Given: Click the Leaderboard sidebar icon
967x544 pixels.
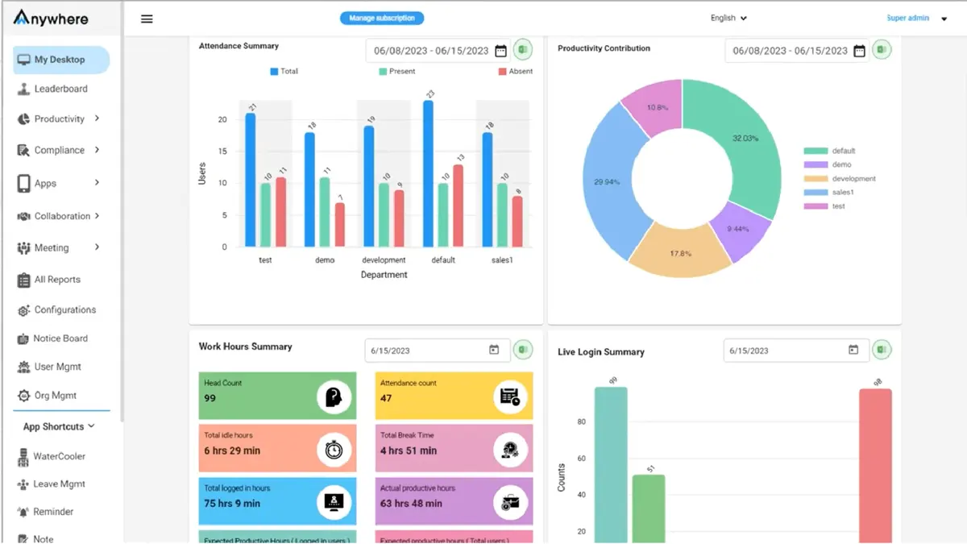Looking at the screenshot, I should [x=24, y=89].
